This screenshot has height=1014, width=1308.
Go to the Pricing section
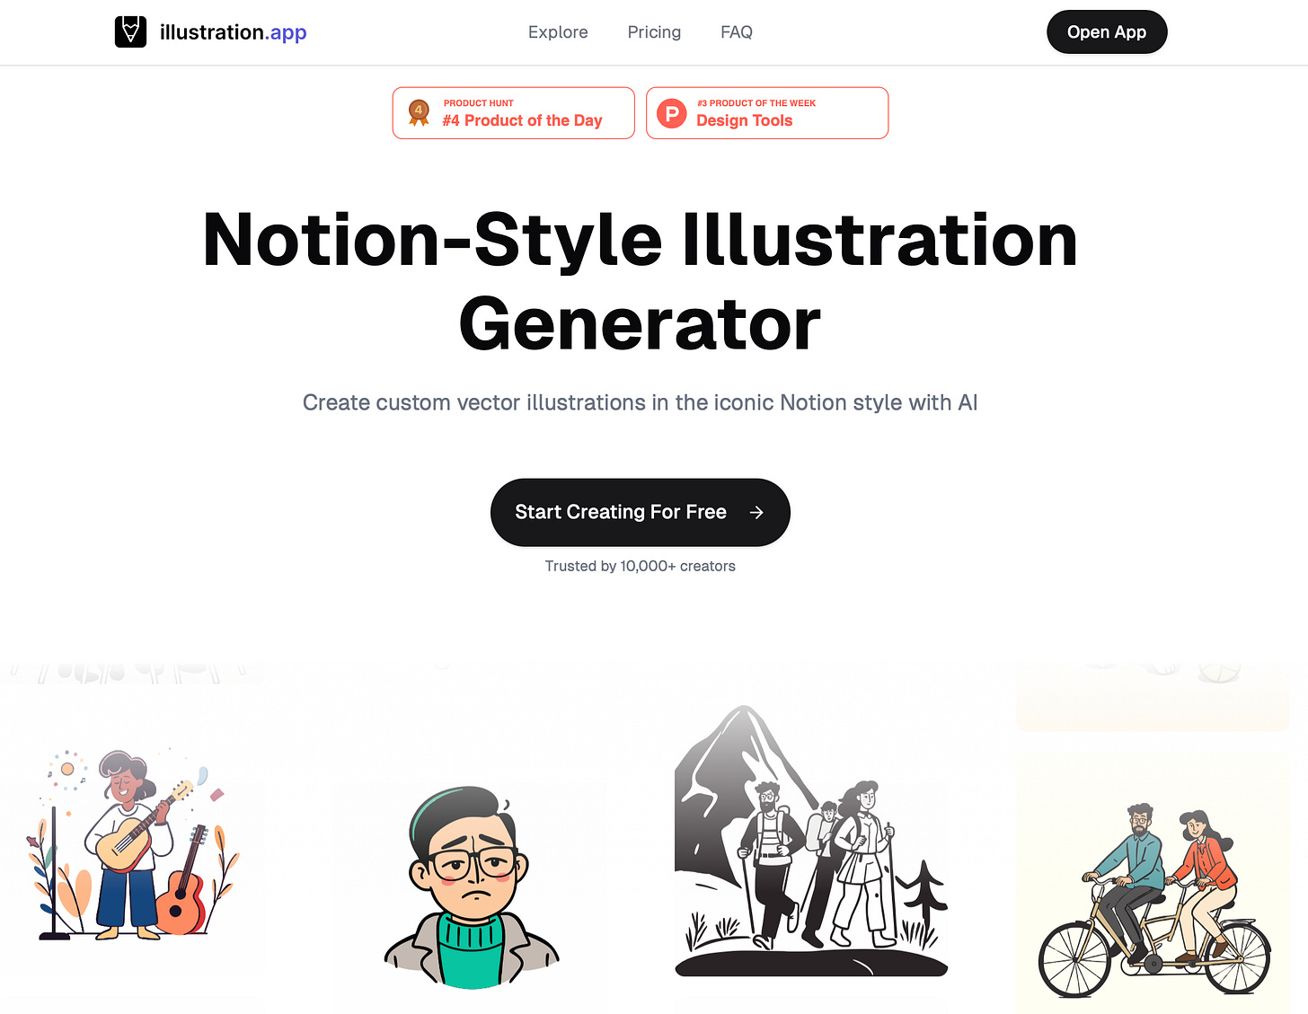click(654, 32)
